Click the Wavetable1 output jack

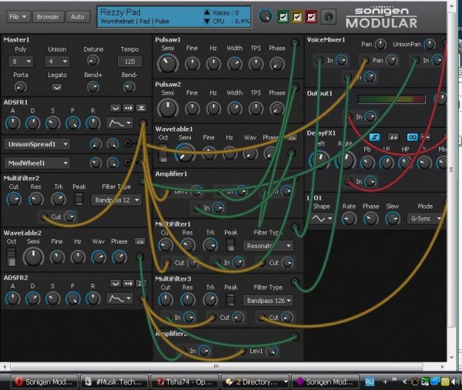point(292,153)
